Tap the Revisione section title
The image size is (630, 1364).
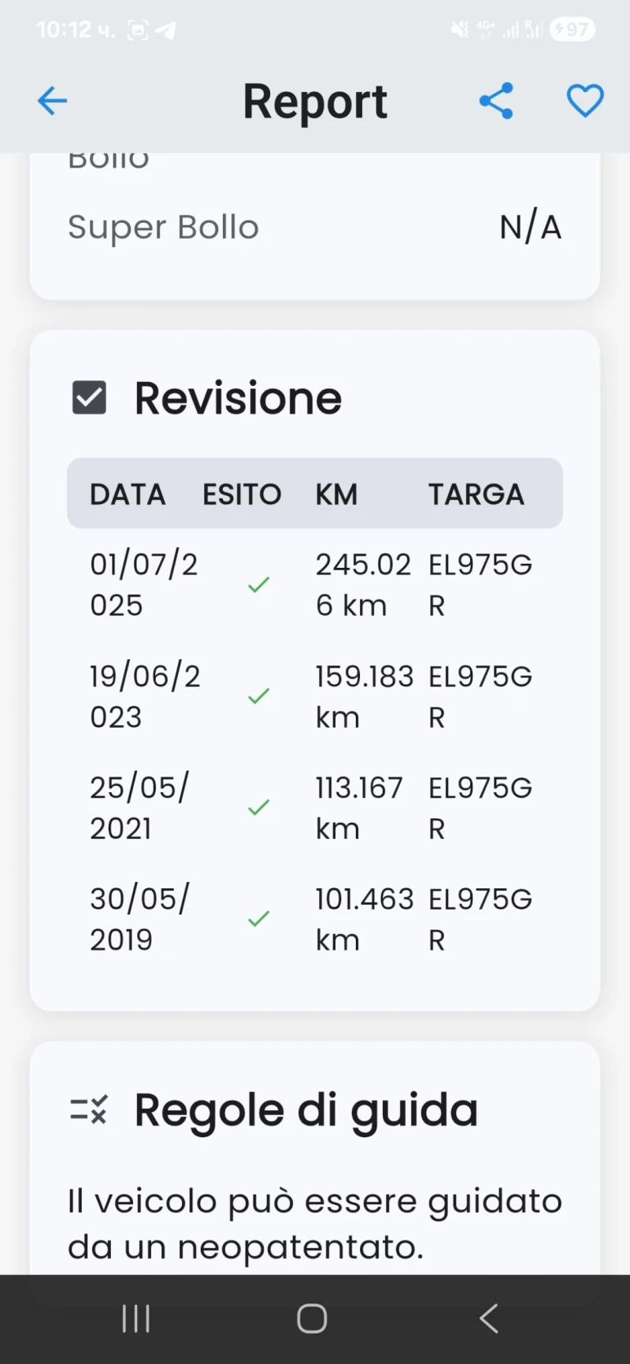point(238,398)
